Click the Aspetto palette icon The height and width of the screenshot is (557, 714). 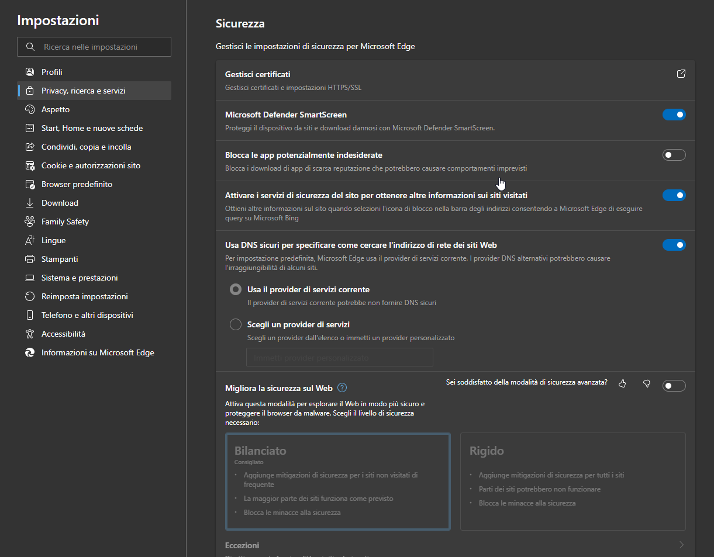click(30, 109)
